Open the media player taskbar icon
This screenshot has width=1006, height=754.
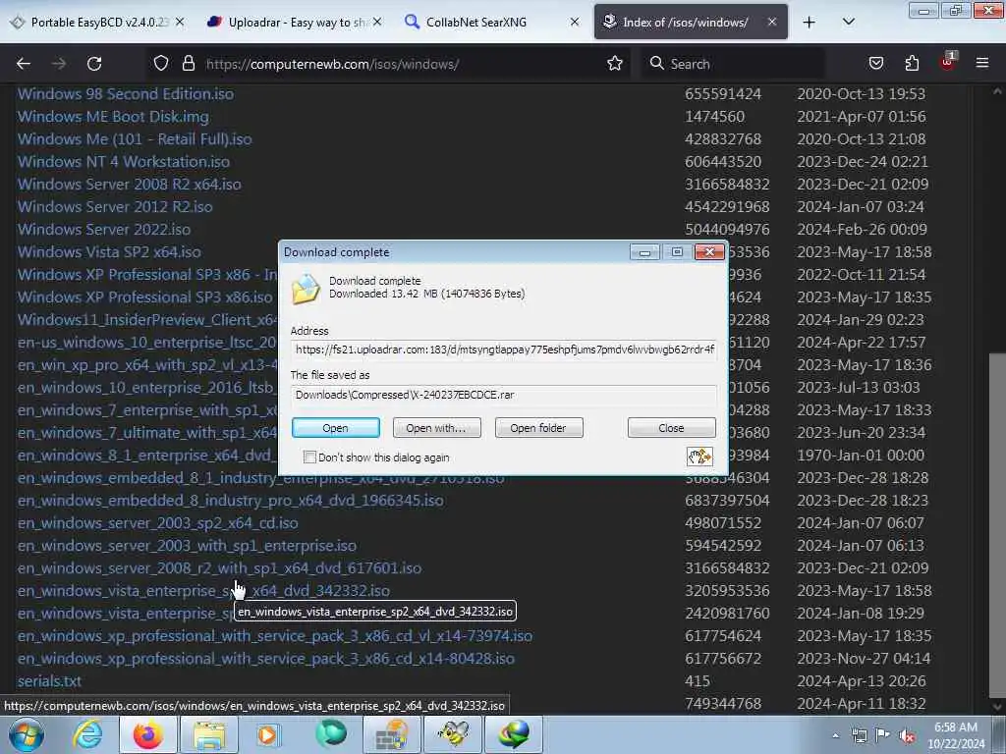pyautogui.click(x=269, y=734)
